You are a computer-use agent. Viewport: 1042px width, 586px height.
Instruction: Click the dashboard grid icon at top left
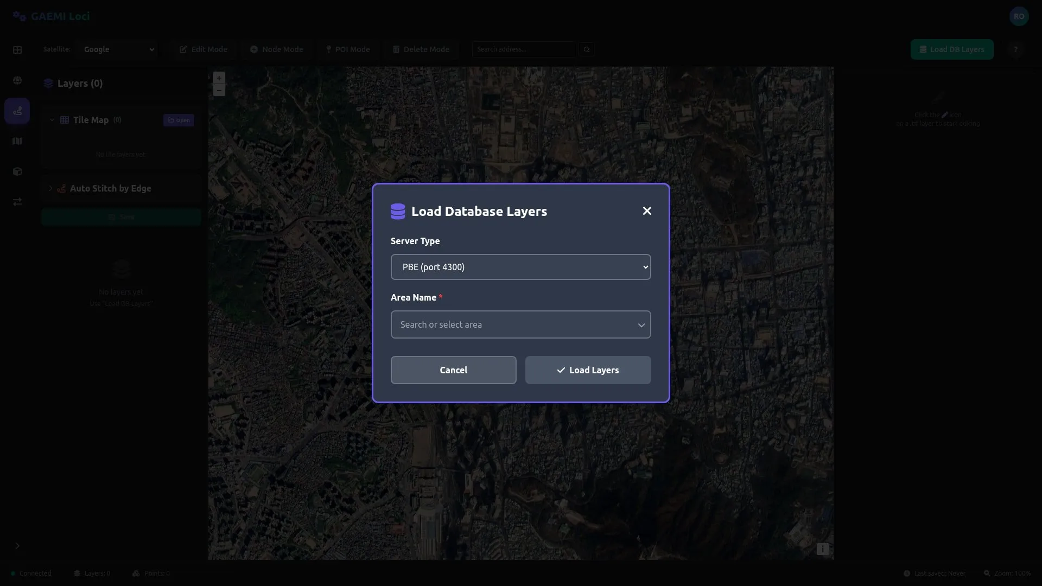click(17, 50)
